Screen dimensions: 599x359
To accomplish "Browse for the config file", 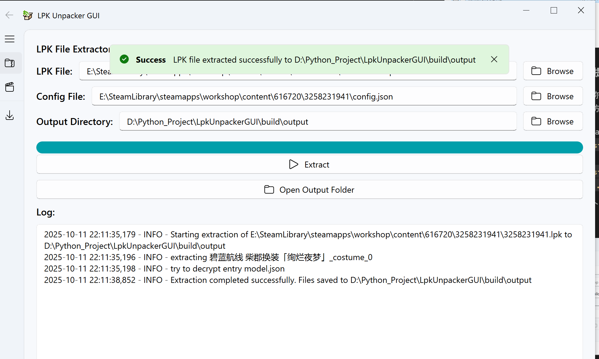I will [x=552, y=96].
